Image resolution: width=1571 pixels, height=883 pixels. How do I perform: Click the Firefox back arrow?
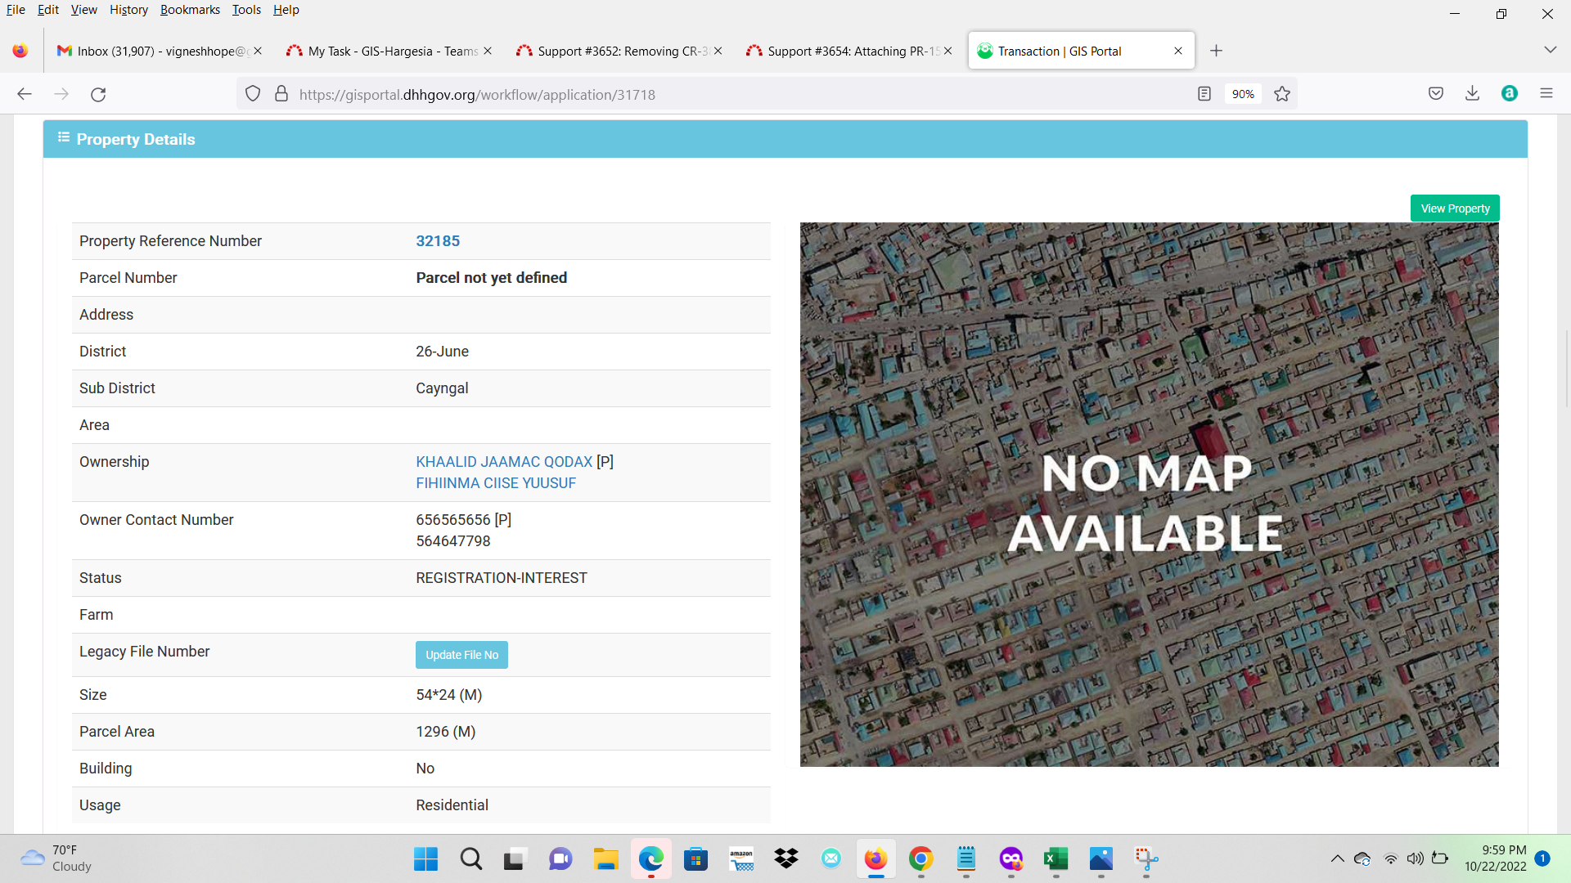click(25, 94)
